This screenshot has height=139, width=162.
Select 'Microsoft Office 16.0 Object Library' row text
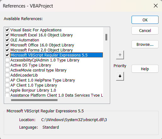pos(42,45)
